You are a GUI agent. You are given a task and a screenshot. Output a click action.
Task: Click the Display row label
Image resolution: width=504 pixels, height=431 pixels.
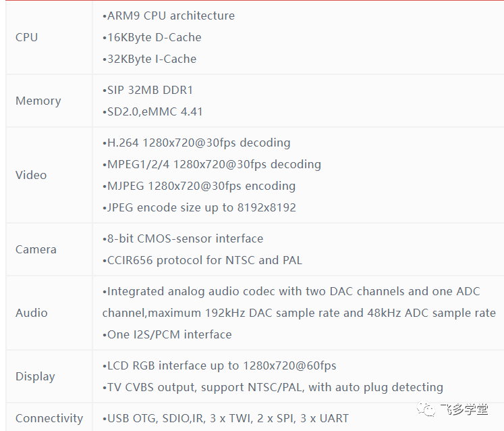click(35, 376)
